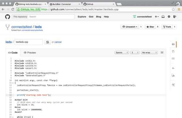Open Help in the top navigation
Image resolution: width=182 pixels, height=118 pixels.
click(x=106, y=17)
